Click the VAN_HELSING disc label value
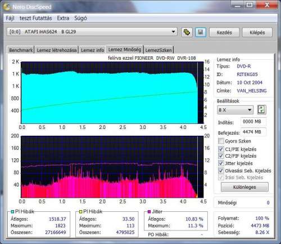 252,91
